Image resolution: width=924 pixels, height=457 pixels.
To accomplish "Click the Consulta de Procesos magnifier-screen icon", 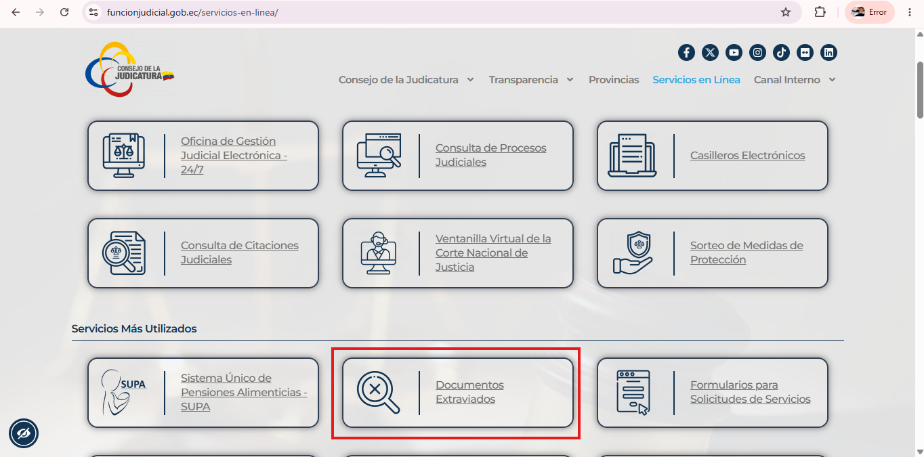I will click(379, 156).
